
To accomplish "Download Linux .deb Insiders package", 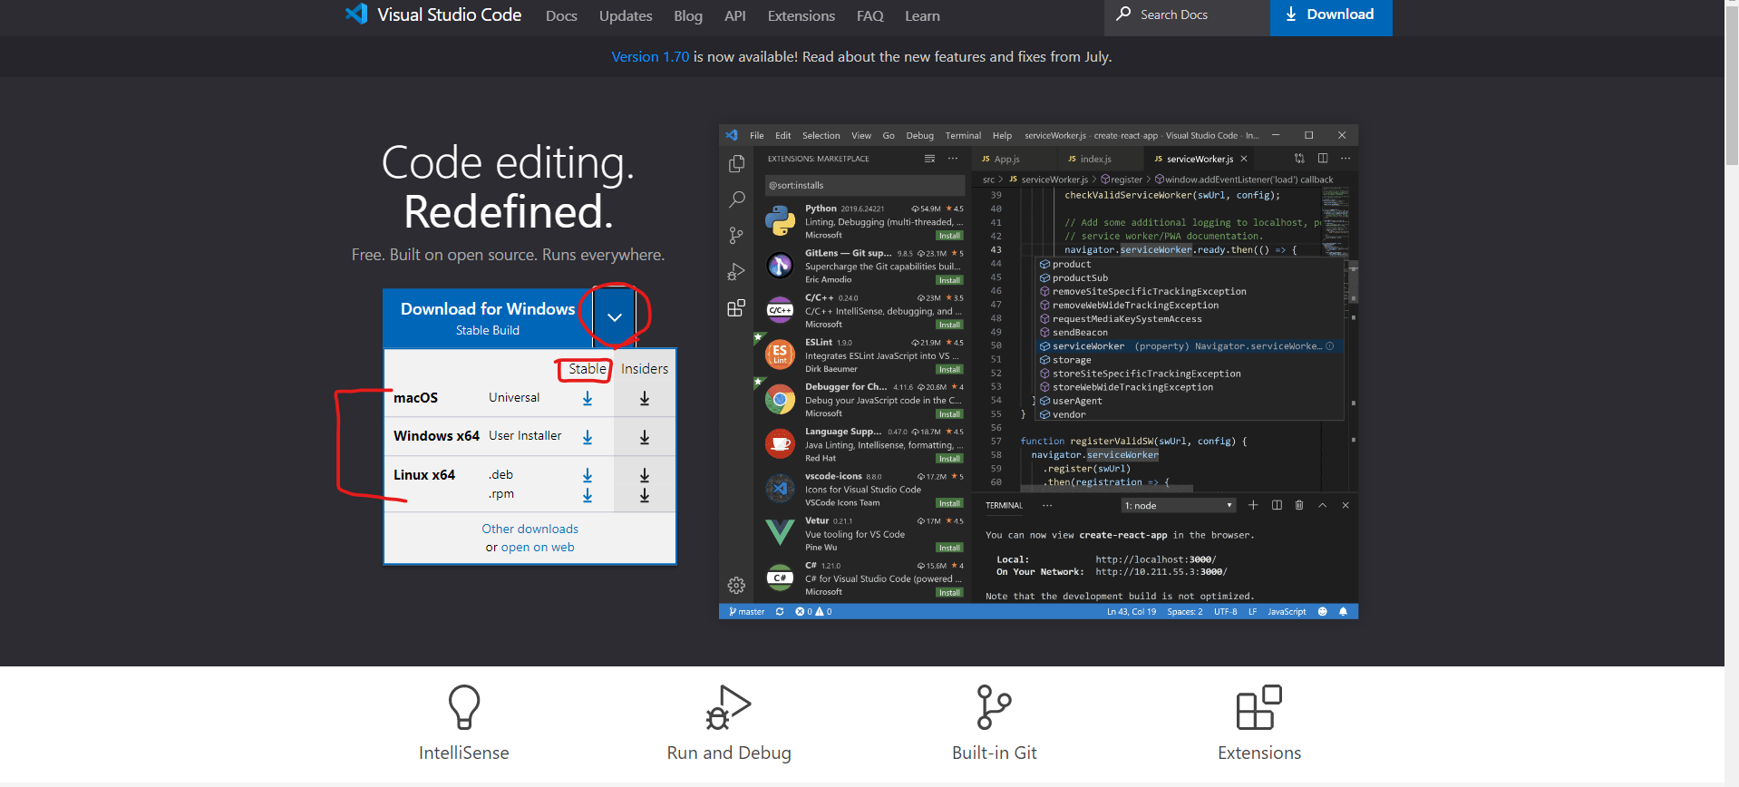I will [x=645, y=475].
